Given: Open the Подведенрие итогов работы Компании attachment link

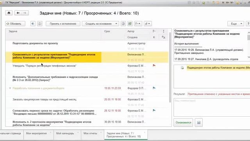Looking at the screenshot, I should point(218,68).
